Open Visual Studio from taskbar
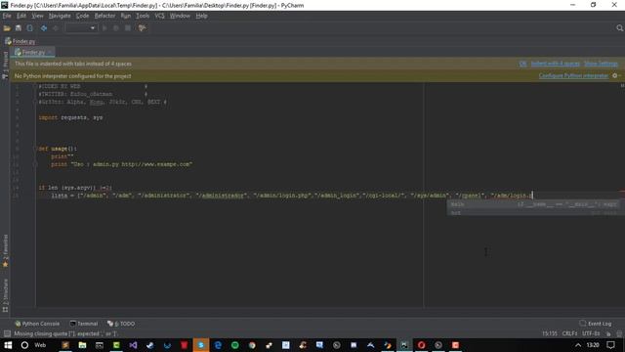Screen dimensions: 625x352 133,345
